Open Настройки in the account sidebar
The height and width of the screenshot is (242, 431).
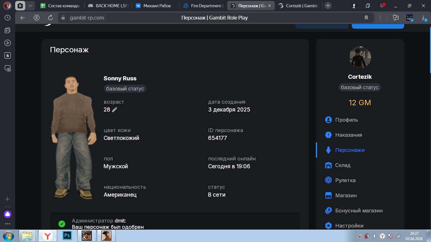coord(344,226)
